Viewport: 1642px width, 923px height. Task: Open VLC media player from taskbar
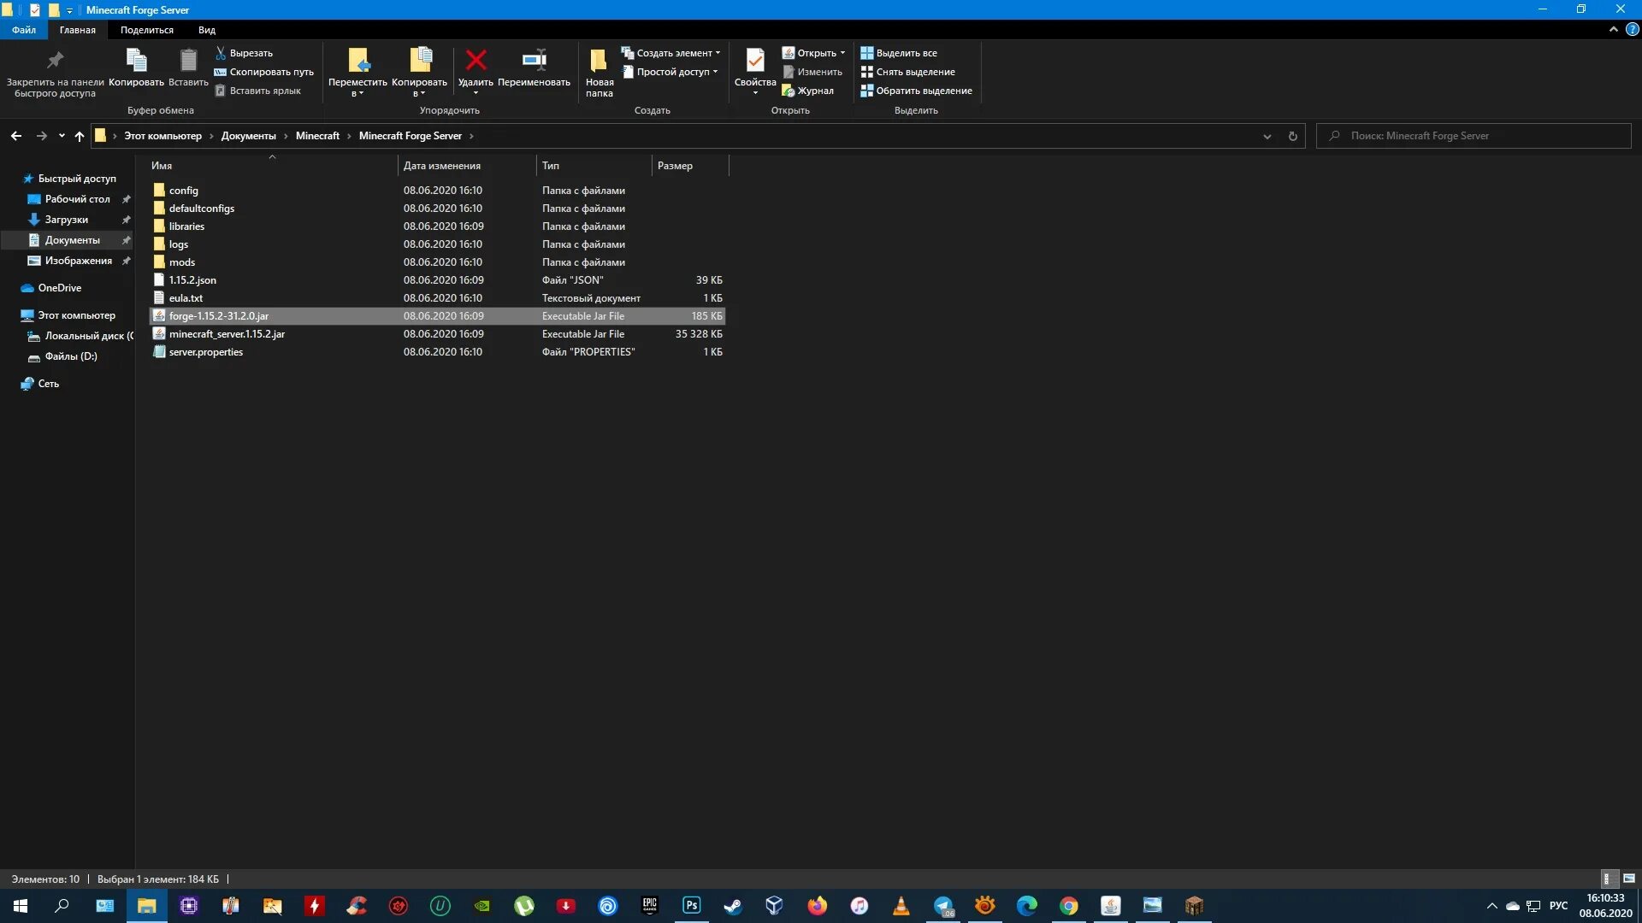tap(901, 906)
